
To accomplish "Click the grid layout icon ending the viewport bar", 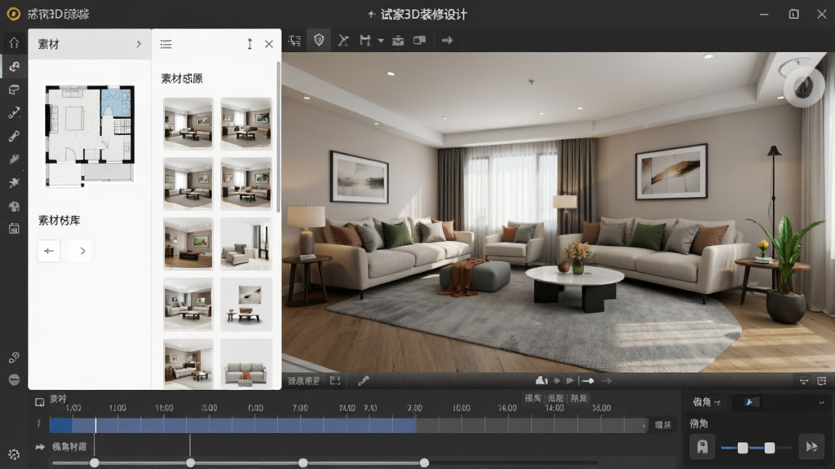I will (x=822, y=381).
